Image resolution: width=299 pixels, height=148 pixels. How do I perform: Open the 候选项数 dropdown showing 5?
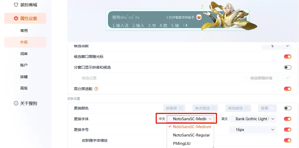277,46
